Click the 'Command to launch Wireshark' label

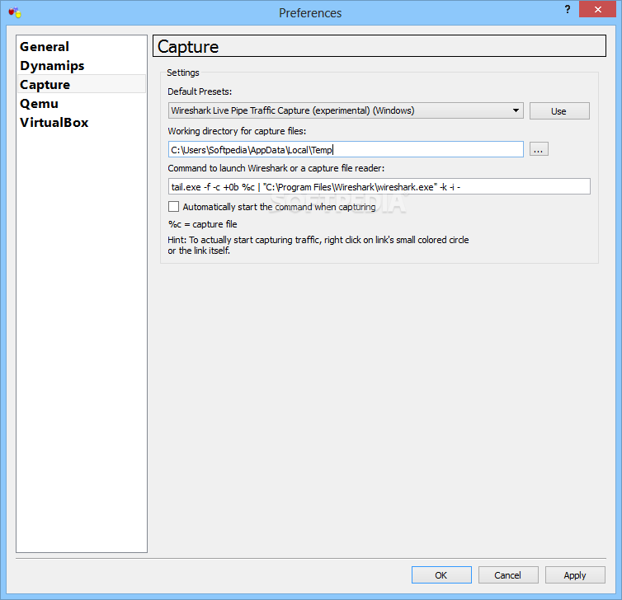(276, 168)
